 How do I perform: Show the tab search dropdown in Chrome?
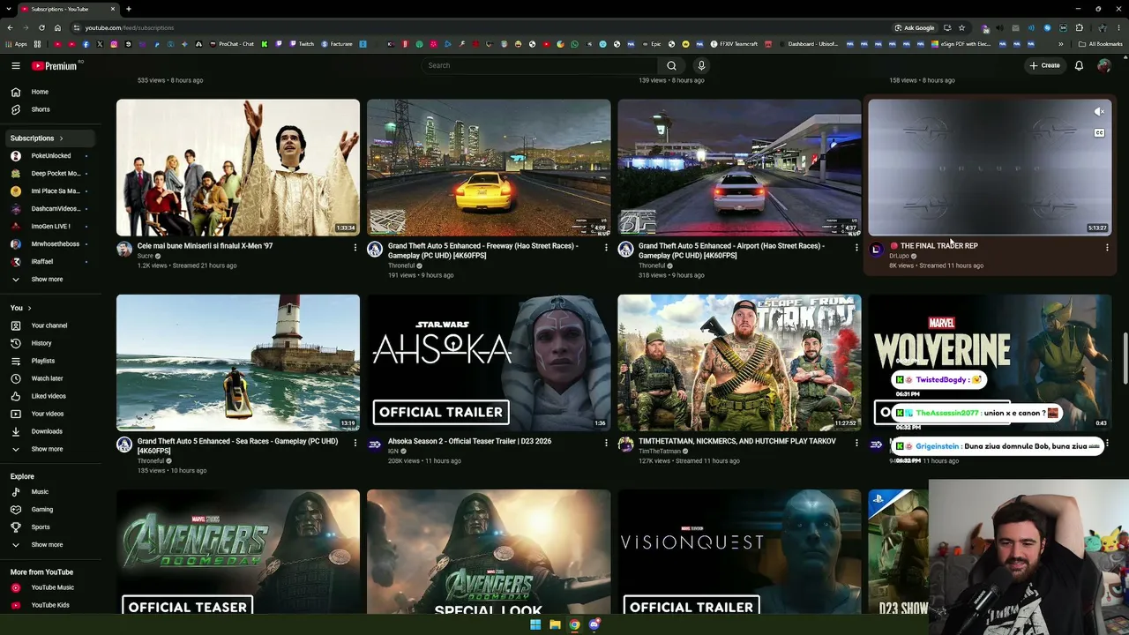[10, 9]
